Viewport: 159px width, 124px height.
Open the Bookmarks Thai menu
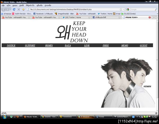click(30, 6)
